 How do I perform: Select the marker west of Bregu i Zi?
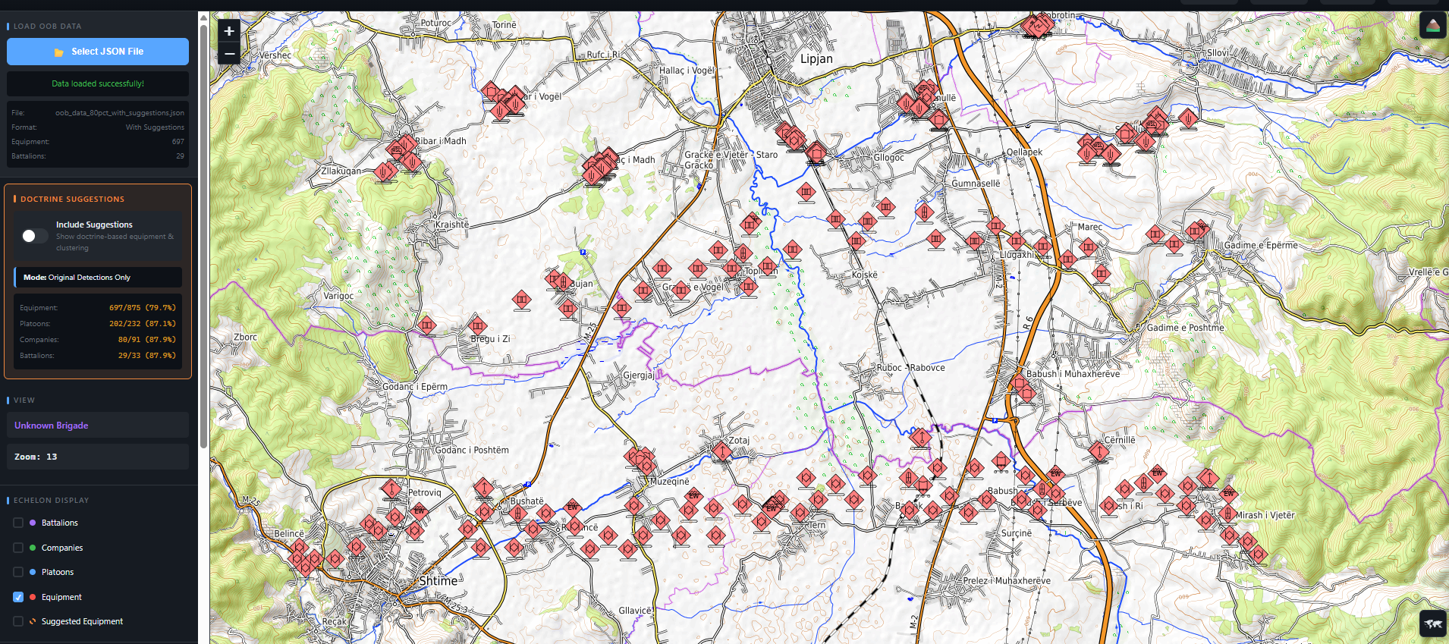pyautogui.click(x=427, y=325)
